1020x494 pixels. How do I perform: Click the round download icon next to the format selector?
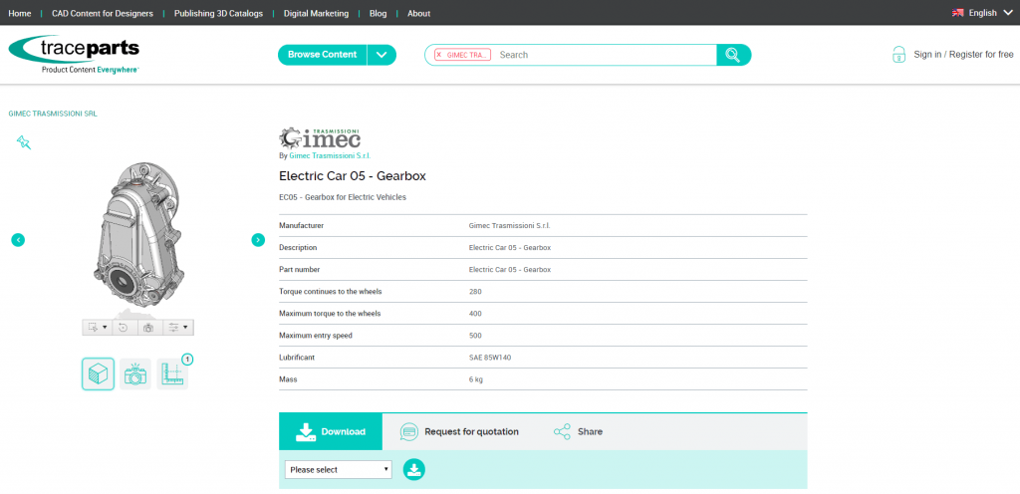[413, 469]
